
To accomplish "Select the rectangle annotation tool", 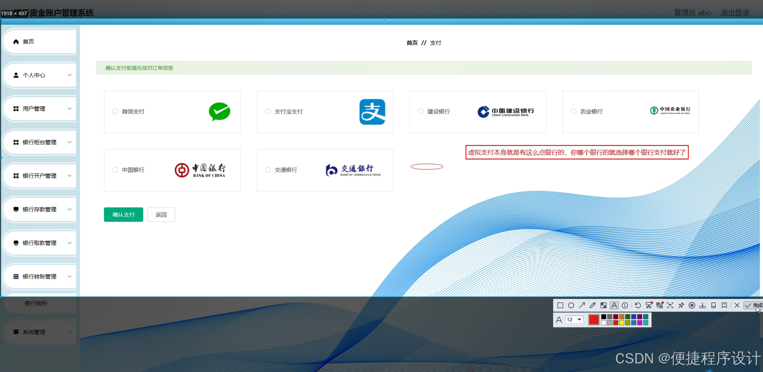I will [x=560, y=305].
